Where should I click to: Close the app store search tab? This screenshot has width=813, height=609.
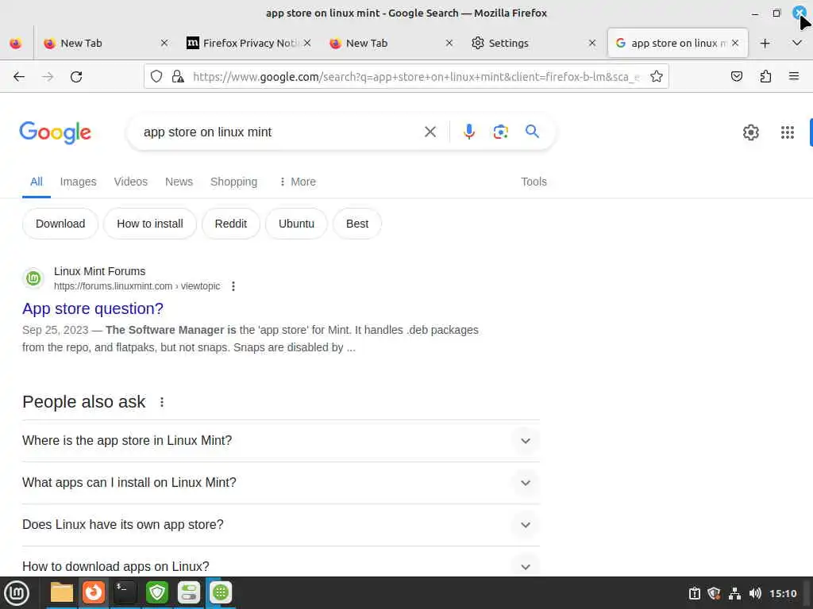point(734,43)
